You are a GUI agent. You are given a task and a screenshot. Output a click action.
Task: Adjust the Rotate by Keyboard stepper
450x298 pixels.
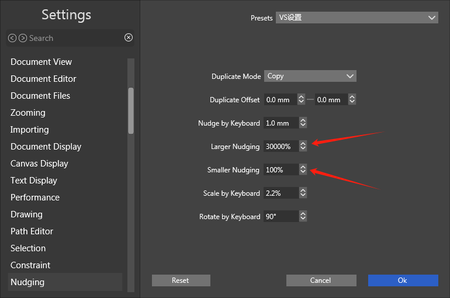303,217
